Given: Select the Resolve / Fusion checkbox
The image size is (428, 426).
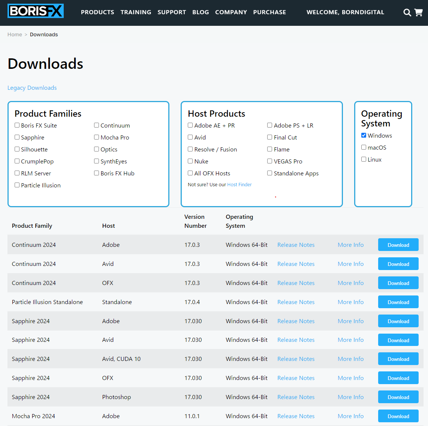Looking at the screenshot, I should (190, 149).
